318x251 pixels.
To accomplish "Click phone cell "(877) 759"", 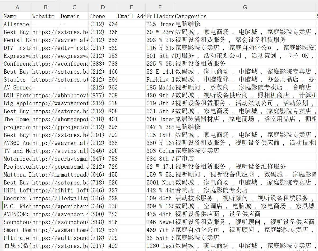I will 103,95.
